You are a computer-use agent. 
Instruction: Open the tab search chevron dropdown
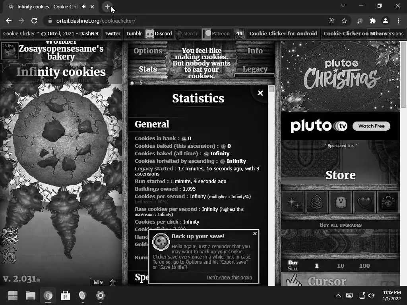(x=343, y=6)
